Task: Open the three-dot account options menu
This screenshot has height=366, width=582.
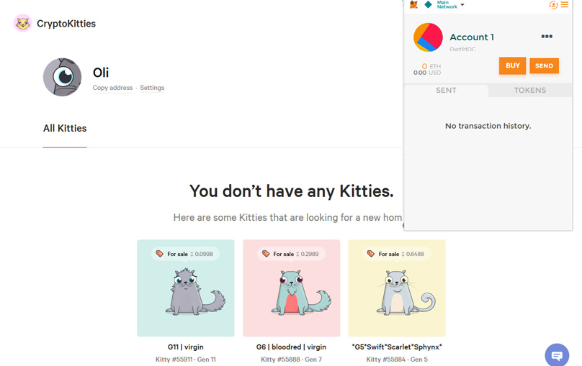Action: point(547,36)
